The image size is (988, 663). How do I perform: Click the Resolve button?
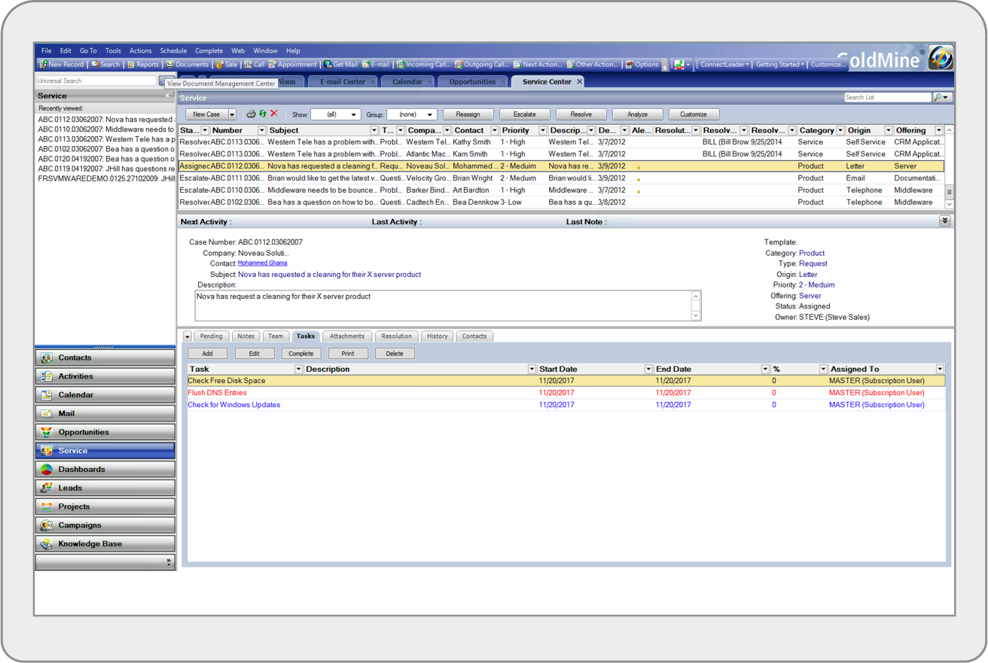(x=581, y=114)
